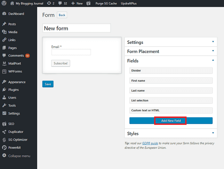Viewport: 224px width, 169px height.
Task: Select the First name field block
Action: coord(171,81)
